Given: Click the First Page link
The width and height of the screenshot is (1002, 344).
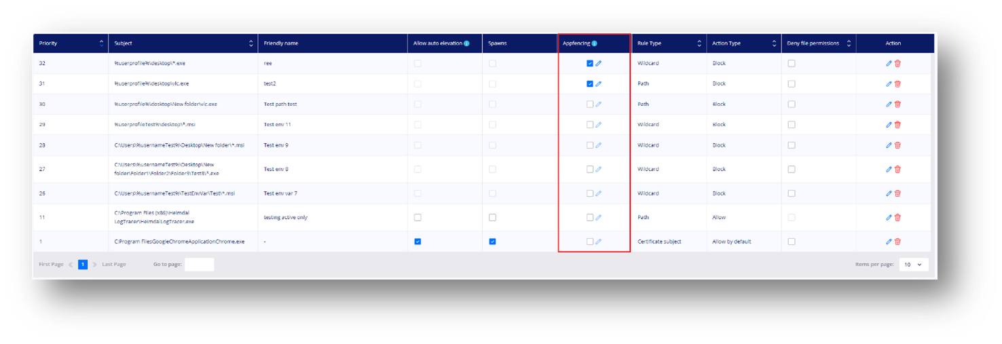Looking at the screenshot, I should tap(51, 265).
